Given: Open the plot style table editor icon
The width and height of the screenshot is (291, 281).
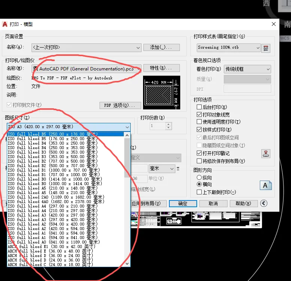Looking at the screenshot, I should coord(266,48).
